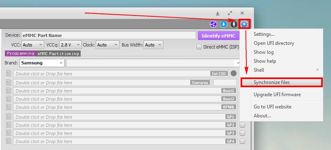Click the purple globe network icon
This screenshot has width=331, height=150.
(214, 24)
